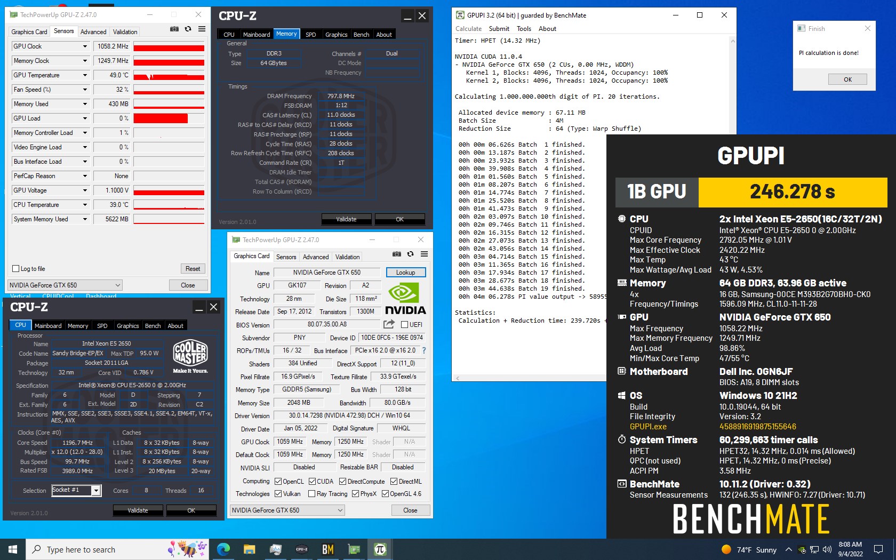The height and width of the screenshot is (560, 896).
Task: Open Memory Clock sensor dropdown
Action: [x=85, y=61]
